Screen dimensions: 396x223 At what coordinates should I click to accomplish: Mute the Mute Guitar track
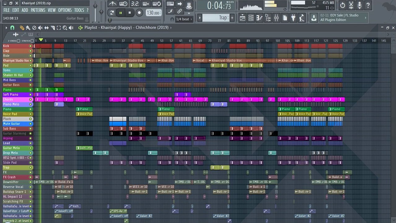30,124
